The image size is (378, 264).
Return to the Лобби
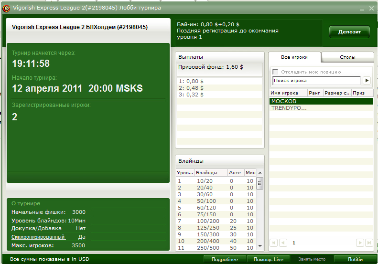coord(355,259)
